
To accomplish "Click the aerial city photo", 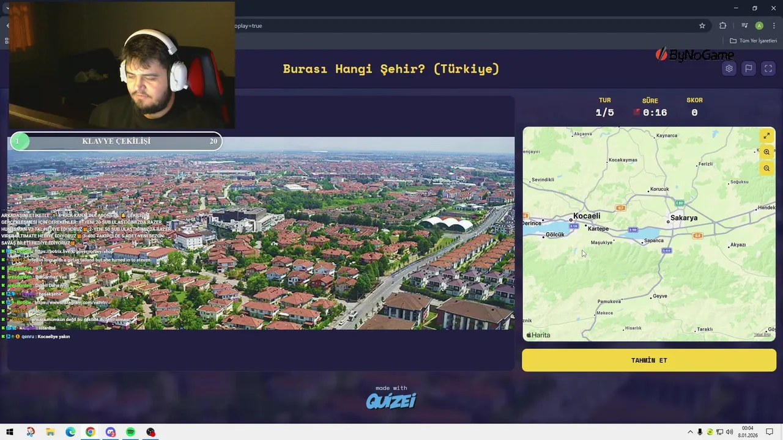I will (261, 233).
